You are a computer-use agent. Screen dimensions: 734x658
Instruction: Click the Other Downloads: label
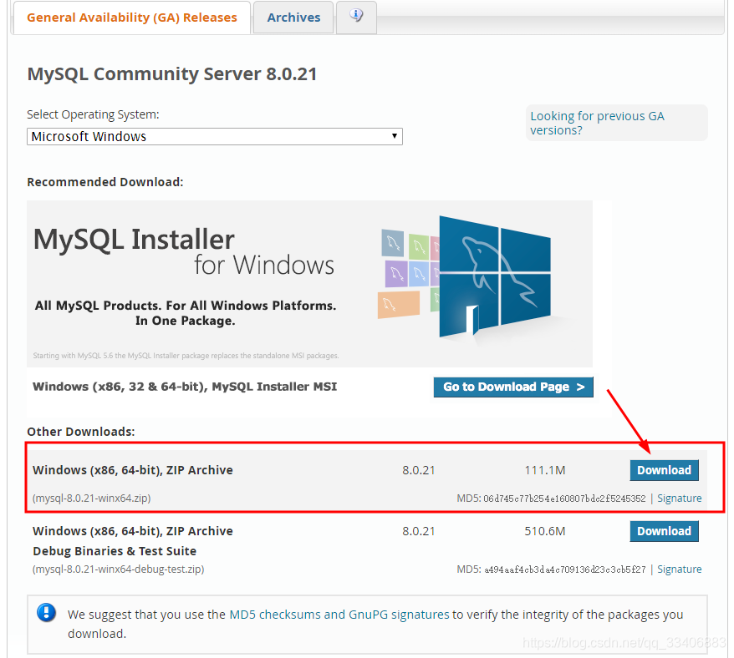tap(80, 432)
